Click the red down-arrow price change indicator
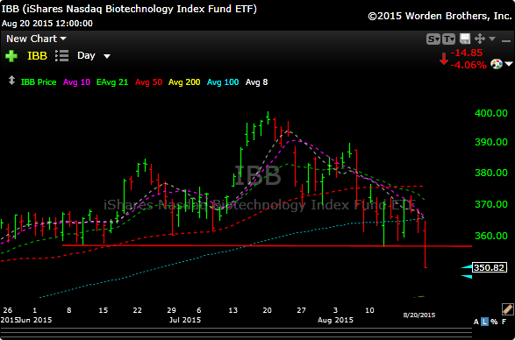515x340 pixels. (444, 59)
